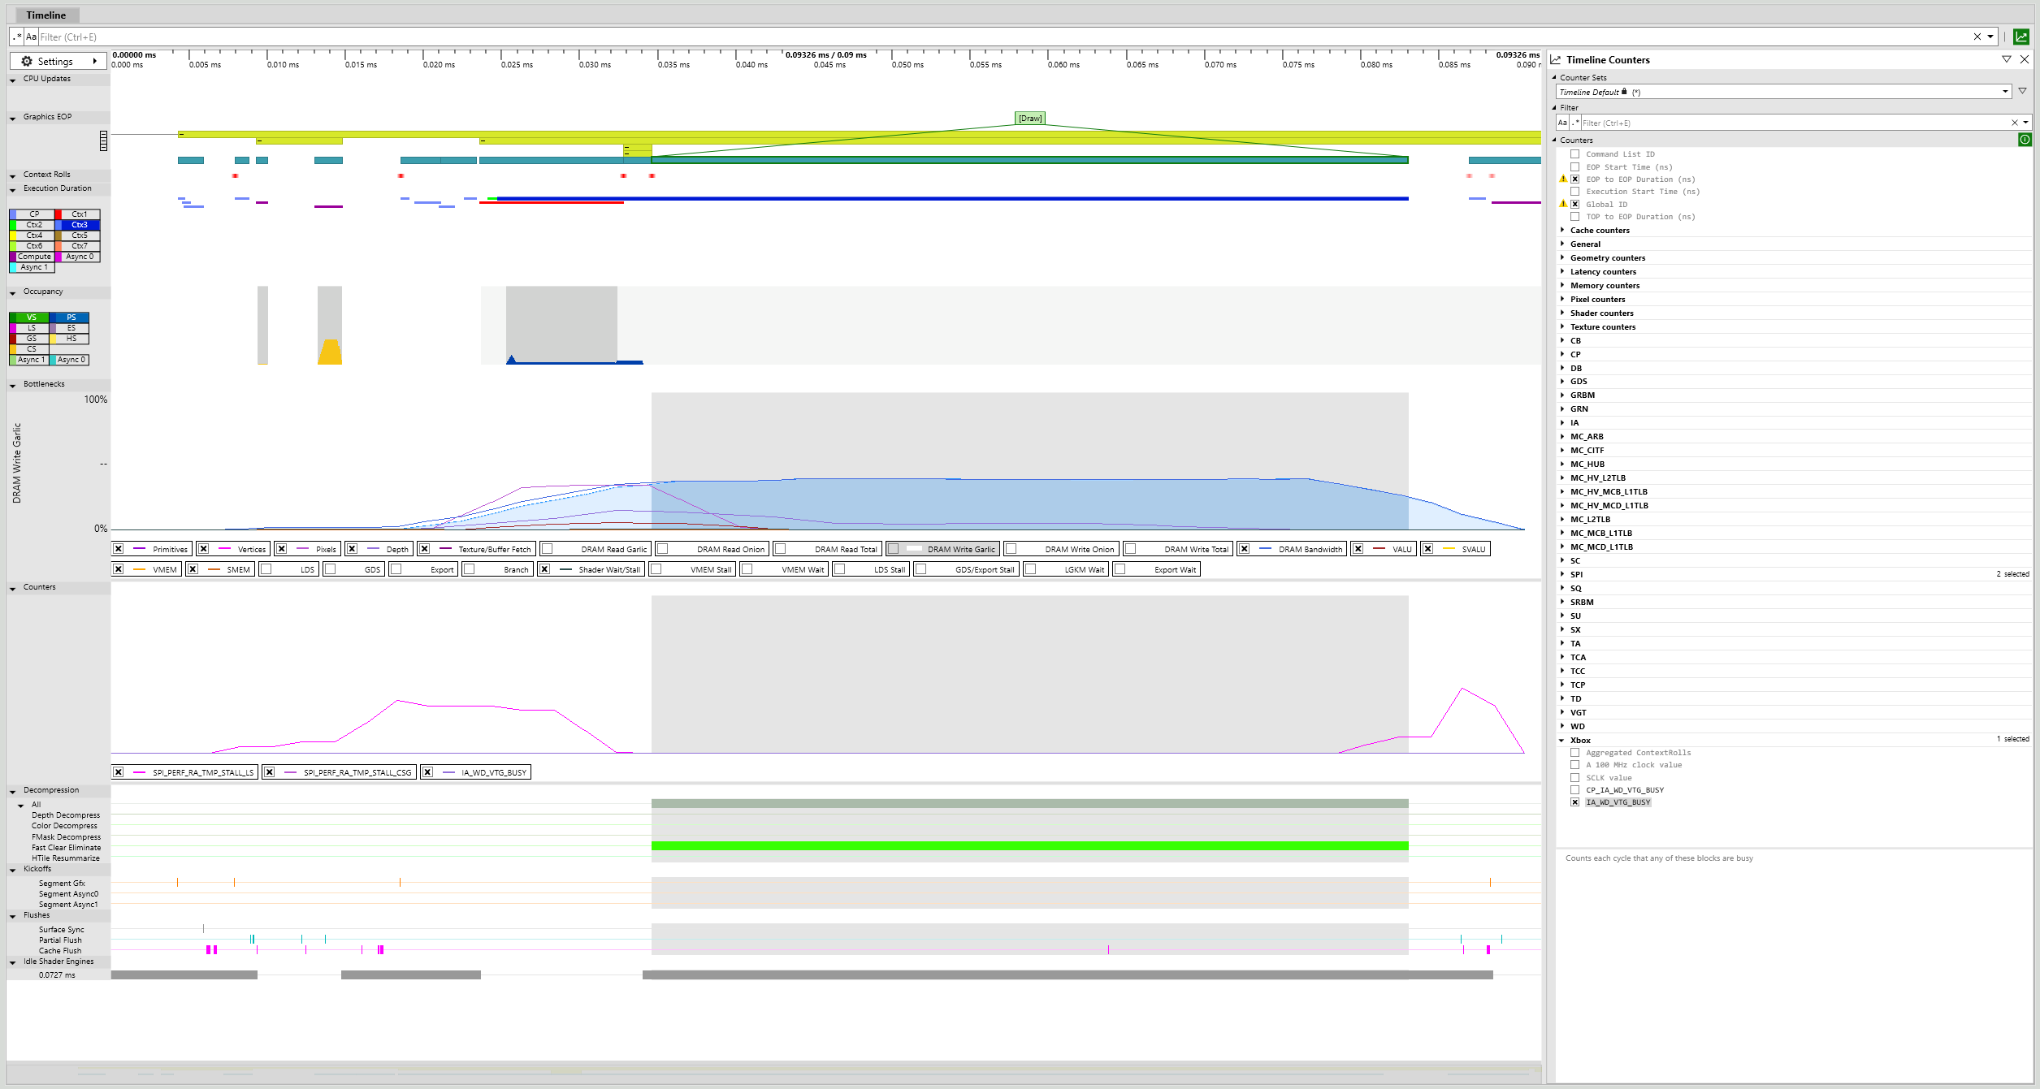Viewport: 2040px width, 1089px height.
Task: Close the Timeline Counters panel
Action: (x=2024, y=59)
